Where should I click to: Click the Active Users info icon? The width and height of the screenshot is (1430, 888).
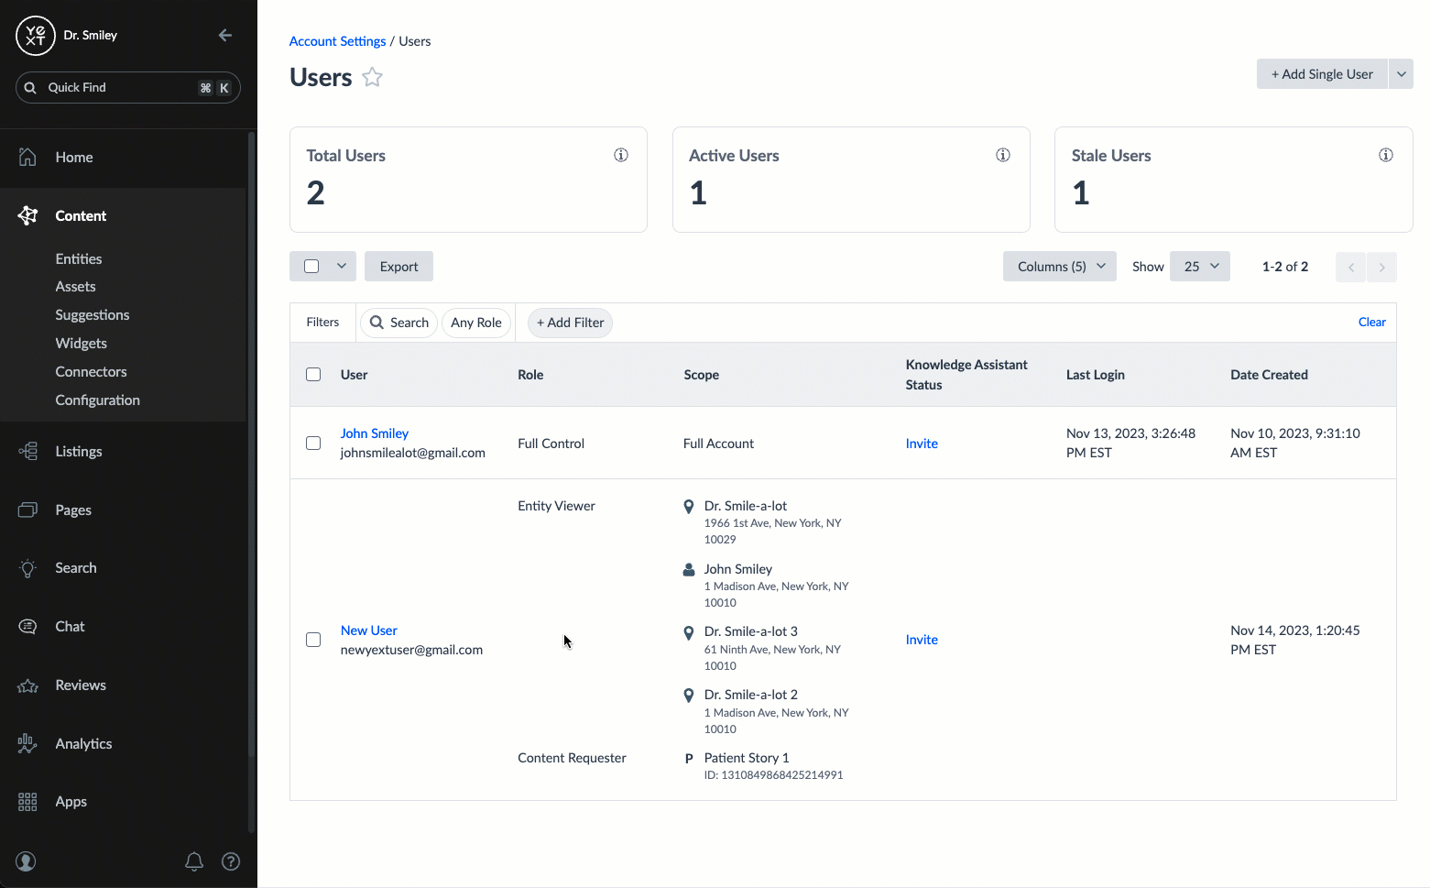[x=1003, y=155]
